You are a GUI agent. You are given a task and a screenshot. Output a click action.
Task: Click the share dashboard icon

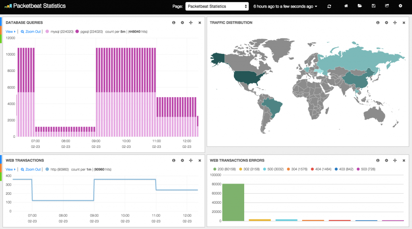point(387,6)
